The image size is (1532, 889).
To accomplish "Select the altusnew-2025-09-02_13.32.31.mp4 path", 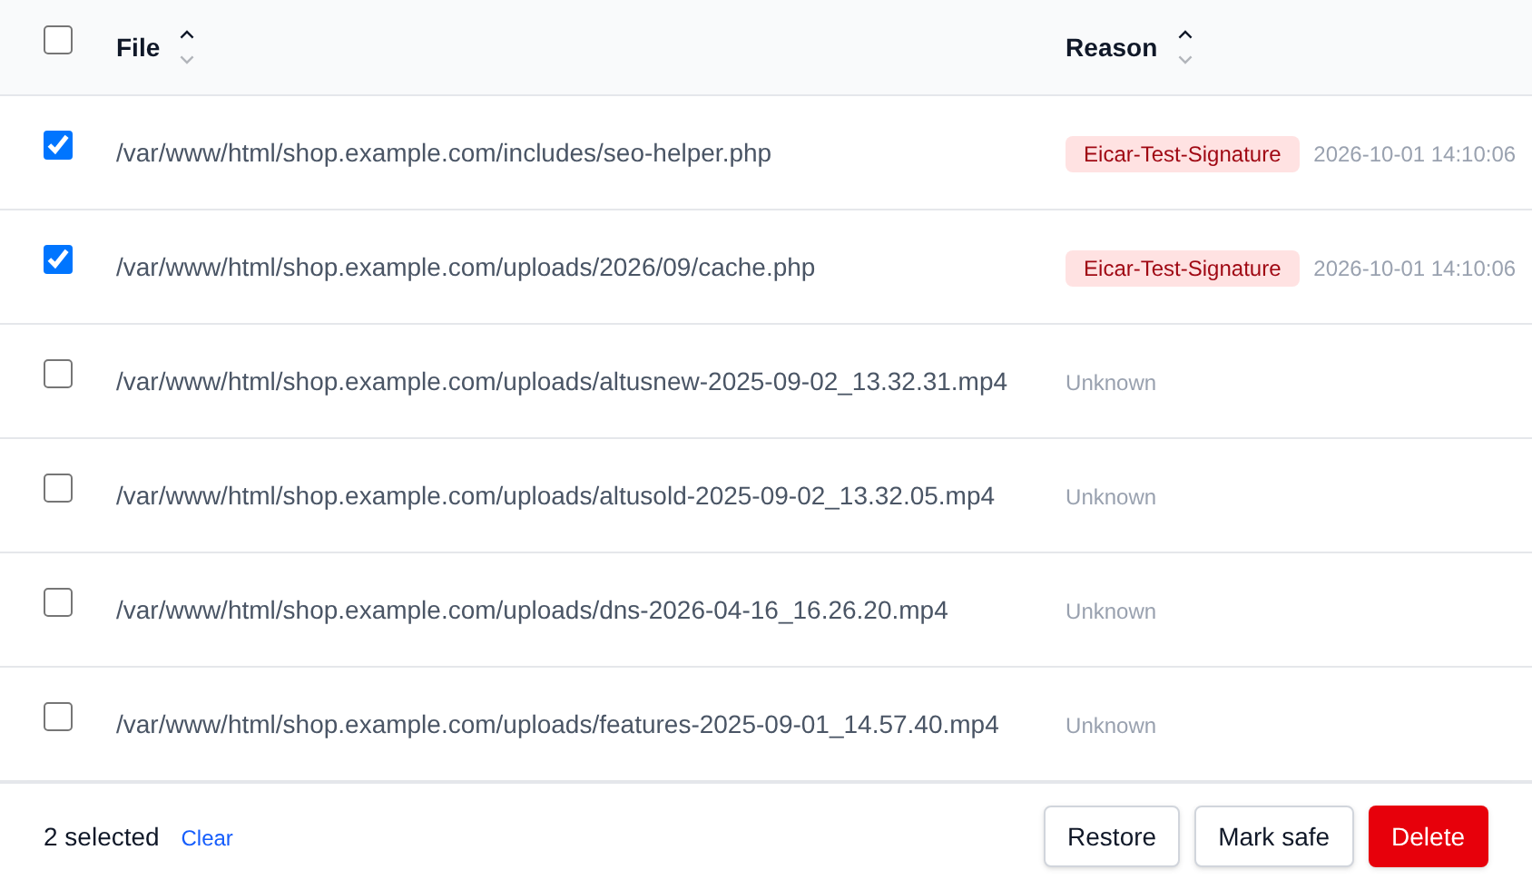I will pyautogui.click(x=562, y=382).
